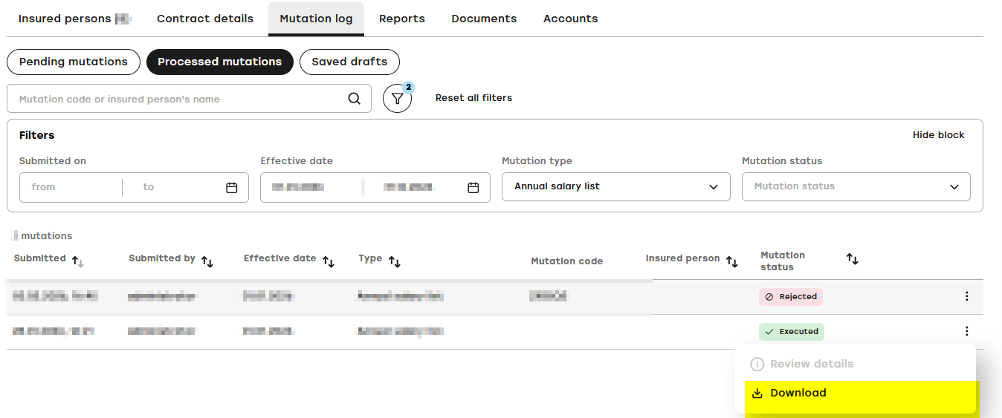Open the filter funnel icon

coord(398,99)
